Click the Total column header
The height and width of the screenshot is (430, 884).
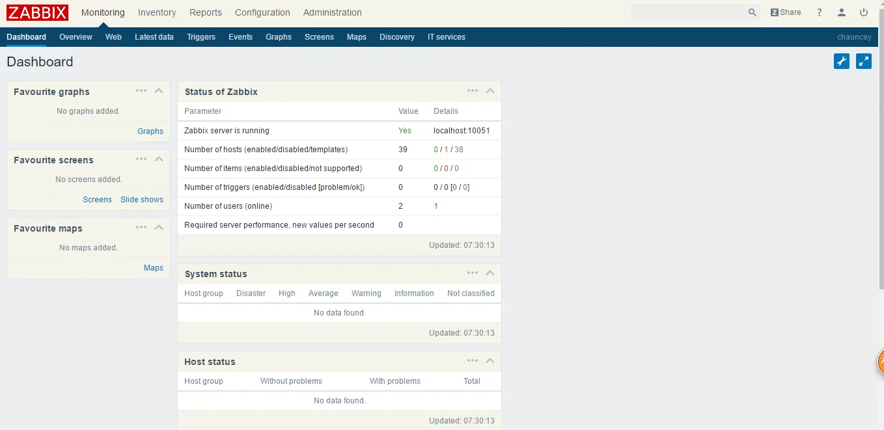pos(472,381)
